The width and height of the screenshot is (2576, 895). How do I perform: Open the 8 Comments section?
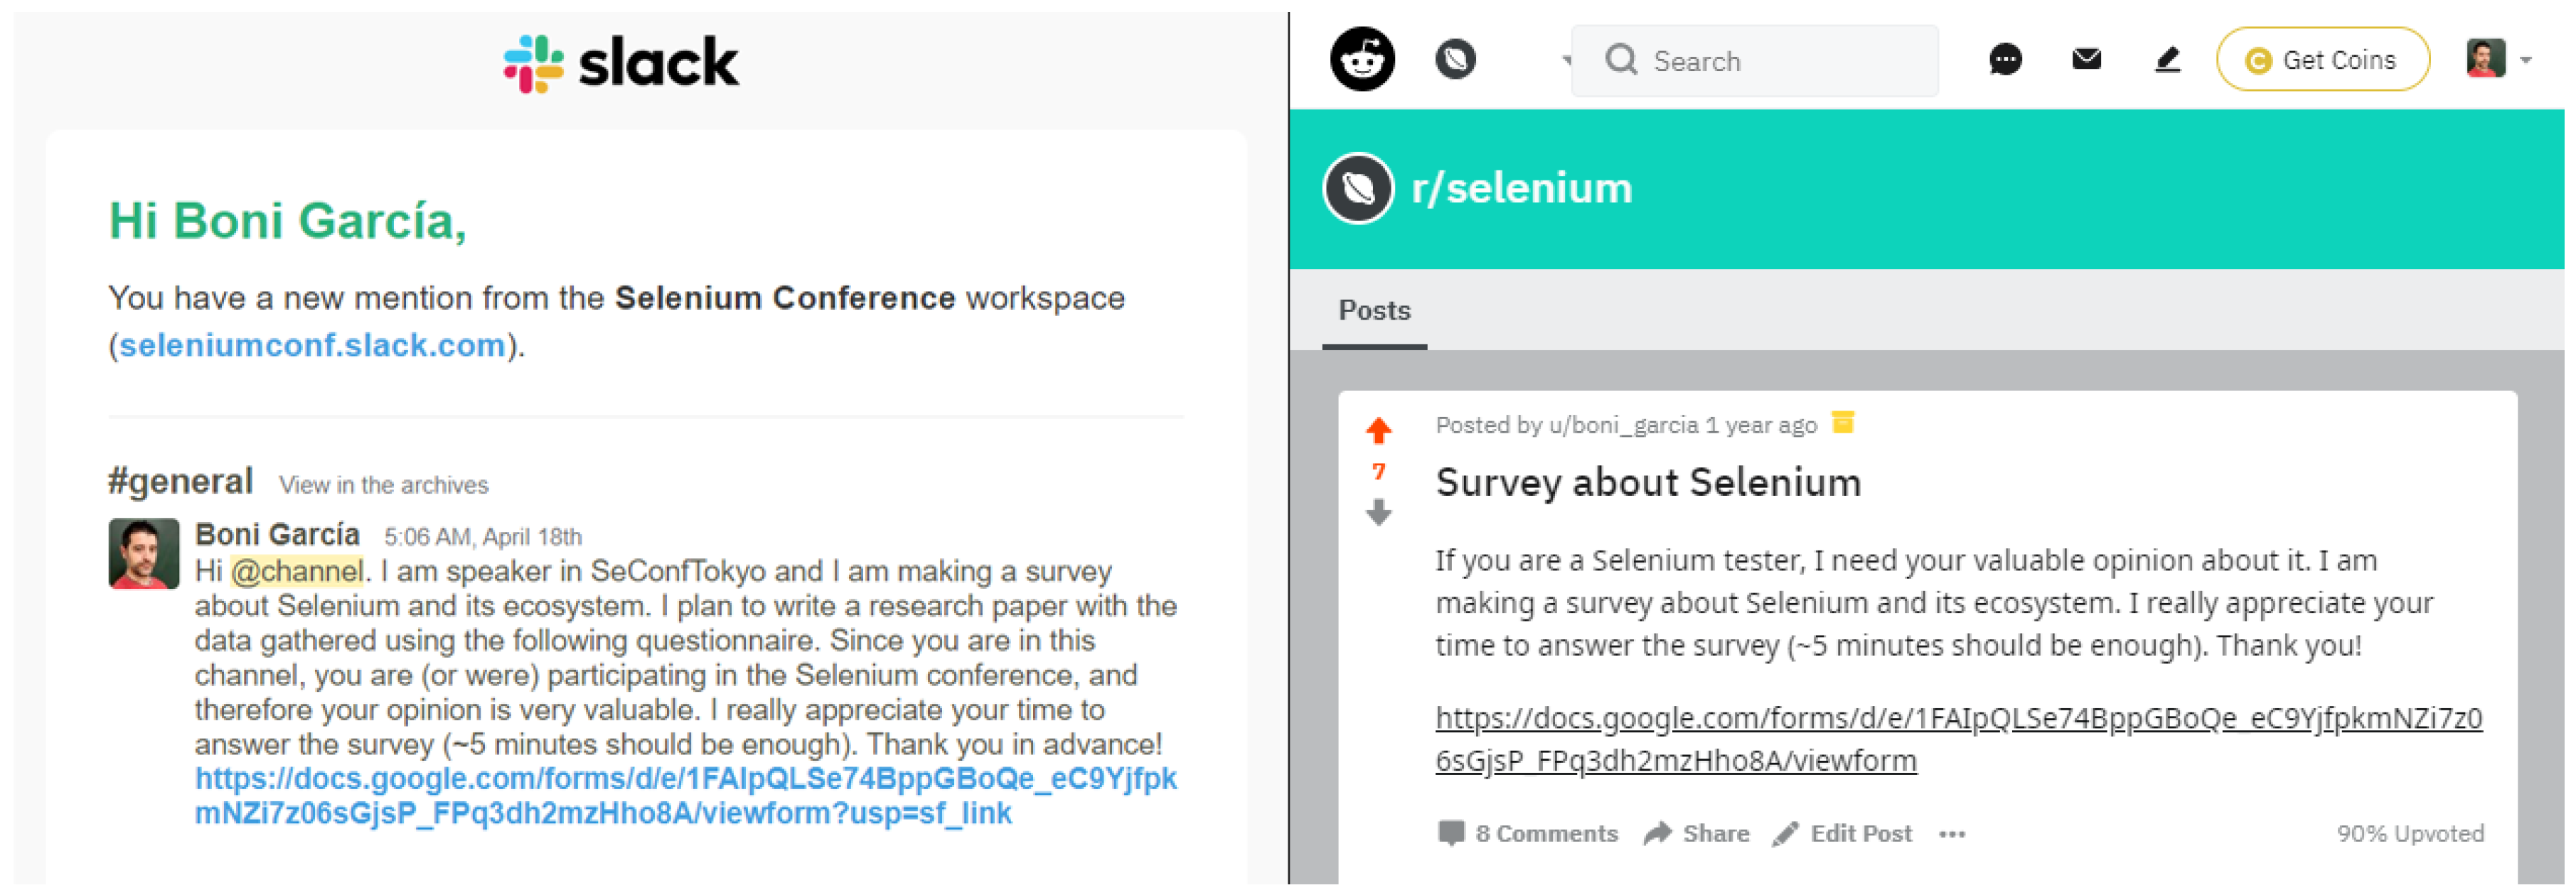tap(1527, 834)
